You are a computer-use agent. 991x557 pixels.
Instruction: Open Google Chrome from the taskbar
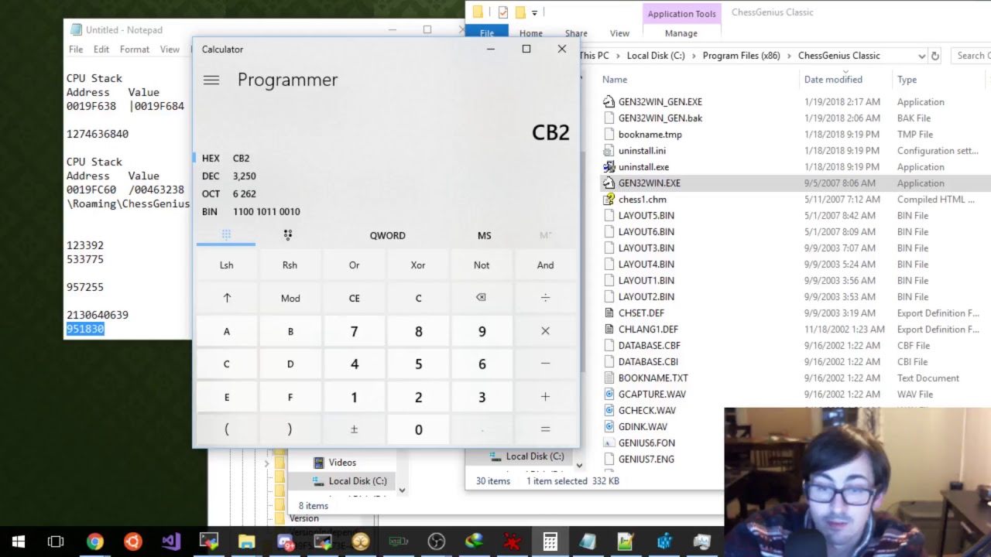(x=94, y=542)
